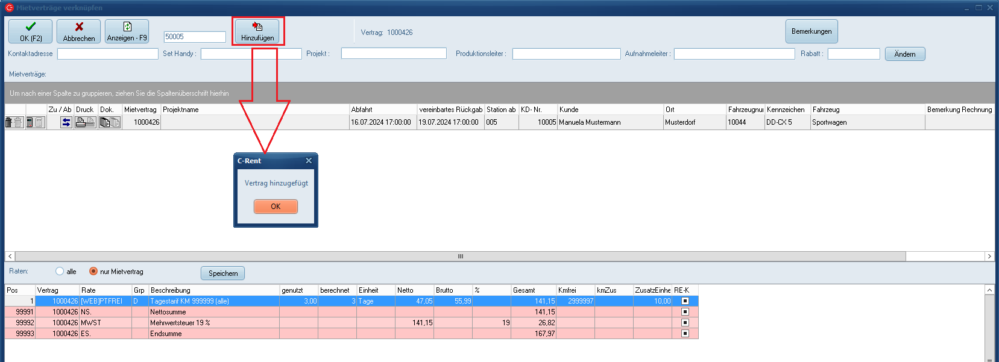Click the Anzeigen - F9 refresh button
Viewport: 999px width, 362px height.
[x=127, y=31]
